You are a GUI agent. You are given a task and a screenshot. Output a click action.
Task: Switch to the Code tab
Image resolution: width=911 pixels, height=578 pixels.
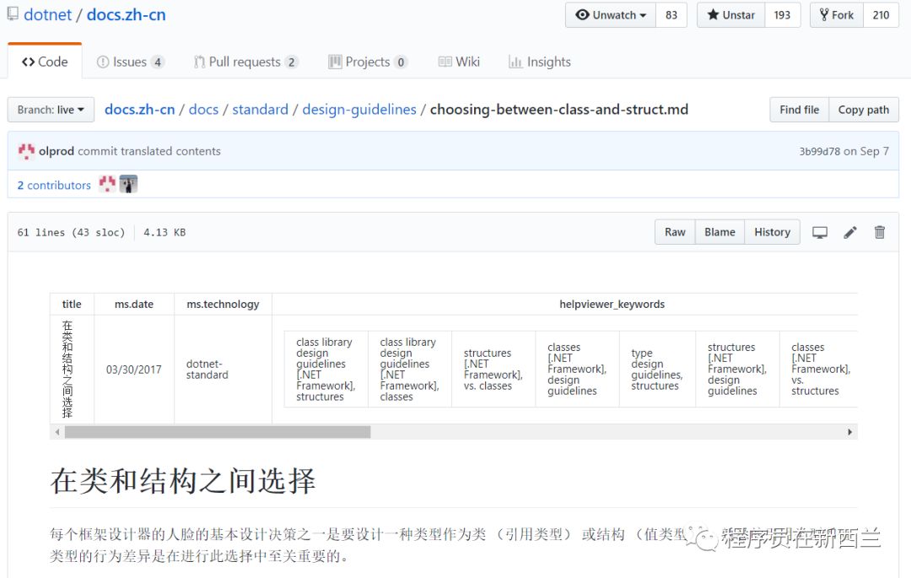[45, 62]
